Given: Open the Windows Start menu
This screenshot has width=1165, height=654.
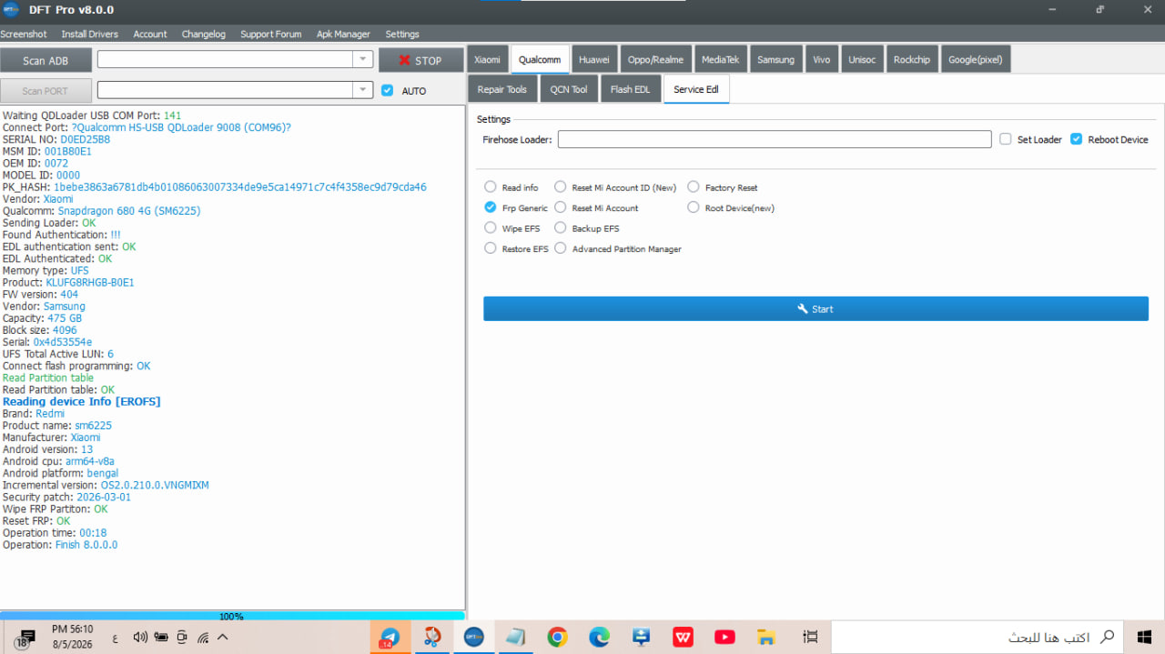Looking at the screenshot, I should [x=1143, y=638].
